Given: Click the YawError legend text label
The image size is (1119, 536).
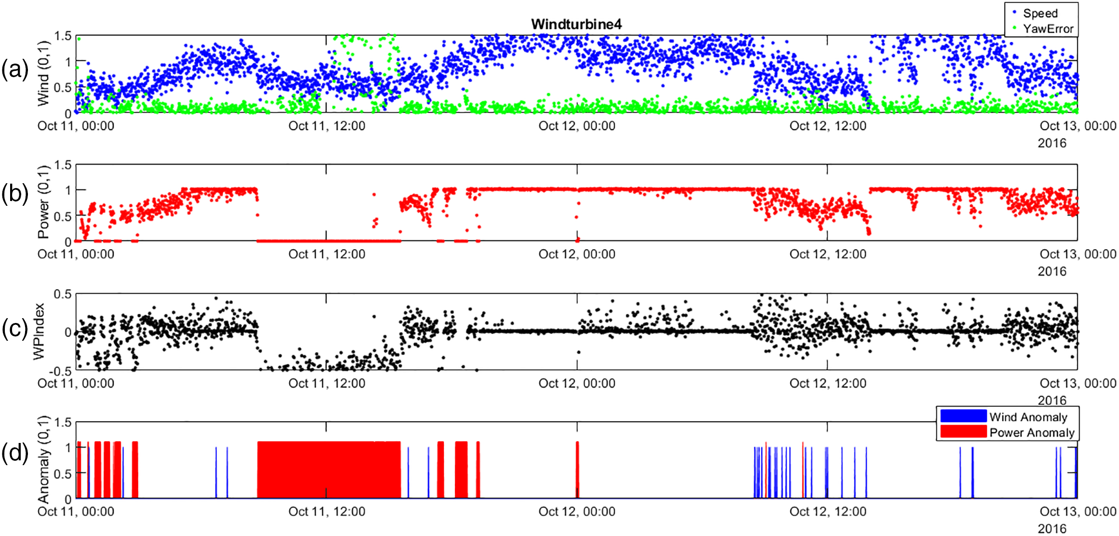Looking at the screenshot, I should (x=1048, y=29).
